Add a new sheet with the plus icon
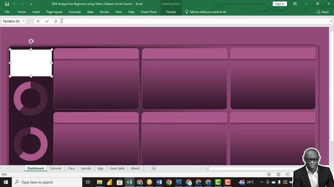334x187 pixels. 153,168
